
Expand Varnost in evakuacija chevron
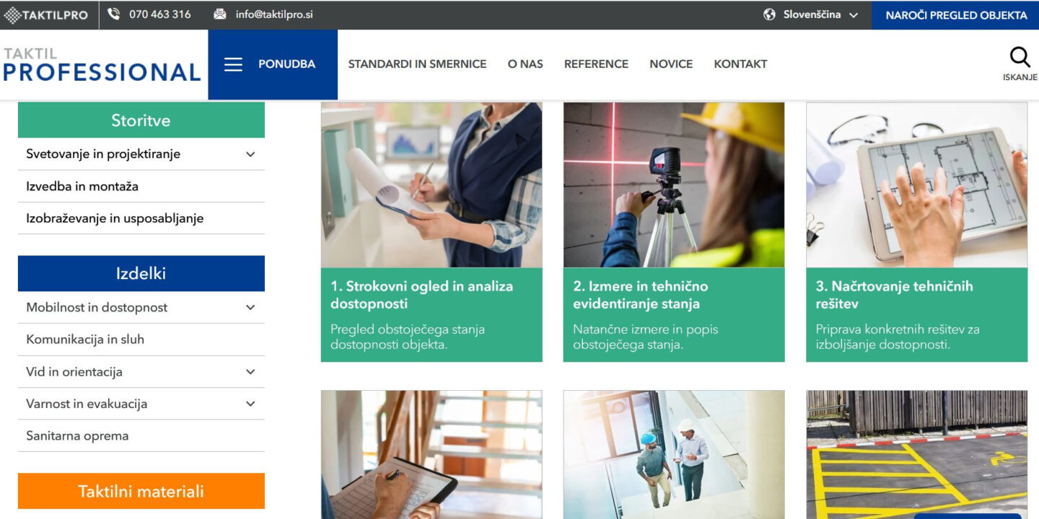coord(250,404)
